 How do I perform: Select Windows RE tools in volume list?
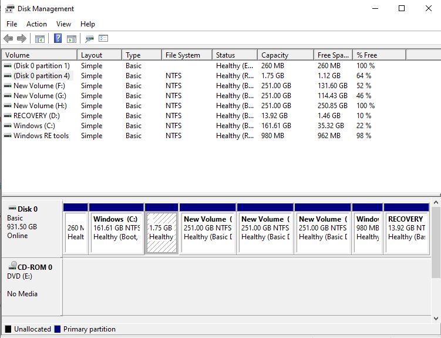pyautogui.click(x=41, y=136)
